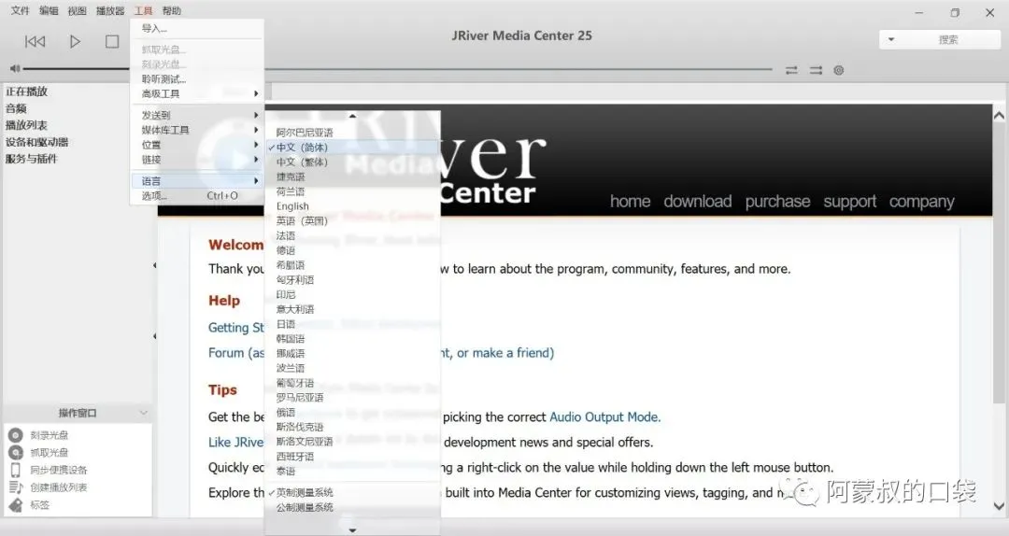Select 音频 in the sidebar tree

(16, 108)
